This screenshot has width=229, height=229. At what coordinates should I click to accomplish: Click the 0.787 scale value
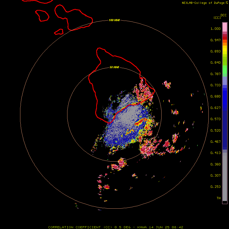[x=216, y=74]
